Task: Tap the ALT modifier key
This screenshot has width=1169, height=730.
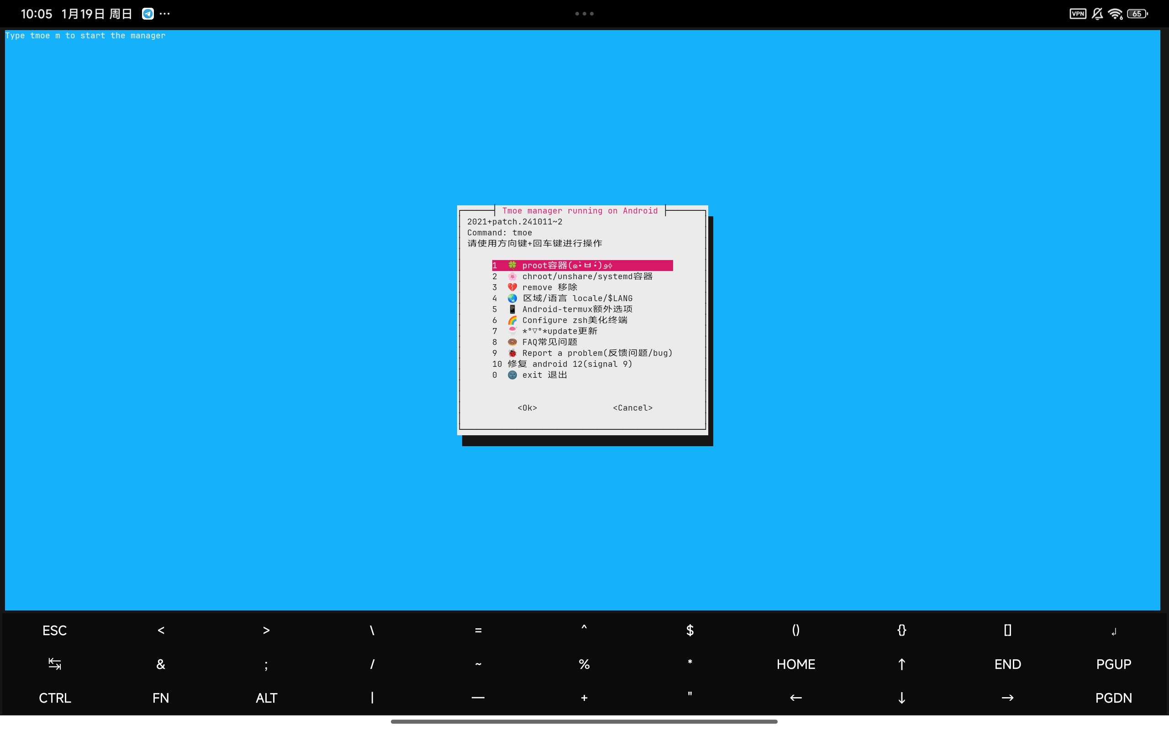Action: click(x=266, y=698)
